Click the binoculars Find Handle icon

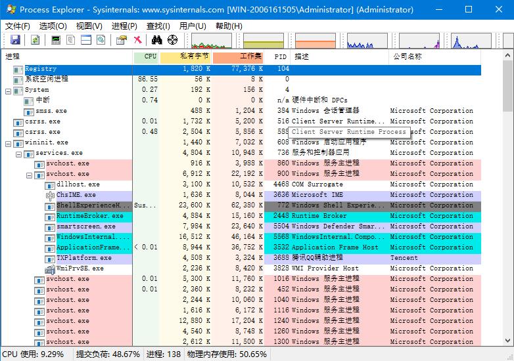[157, 40]
